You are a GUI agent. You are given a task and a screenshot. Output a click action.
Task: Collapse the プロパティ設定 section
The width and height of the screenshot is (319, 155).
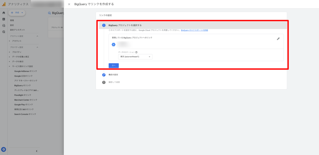pyautogui.click(x=37, y=47)
